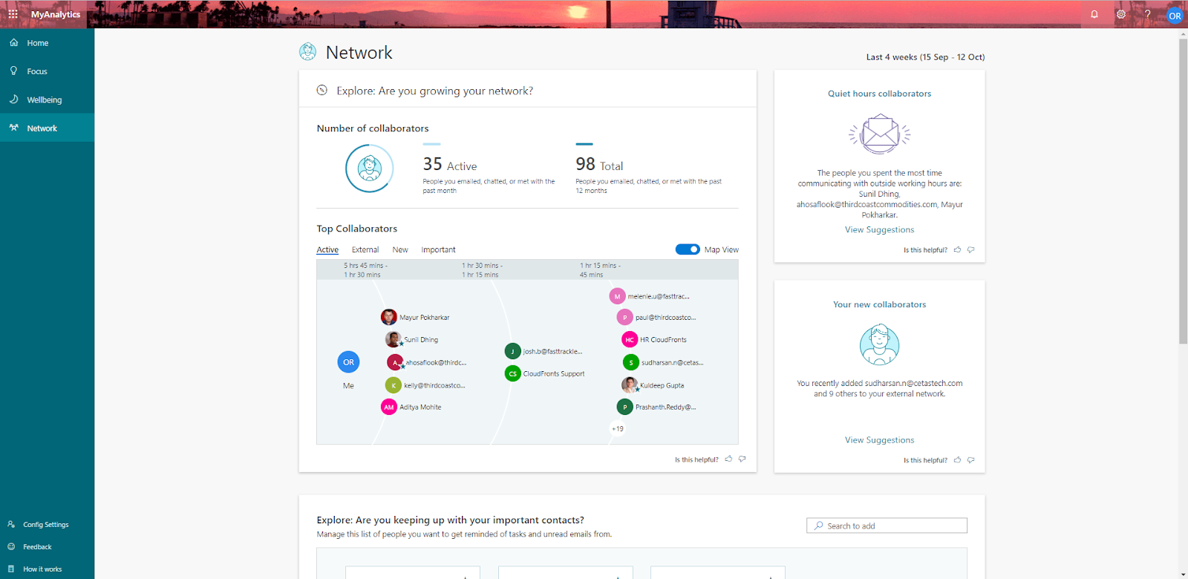Open Focus page in sidebar

click(x=47, y=71)
